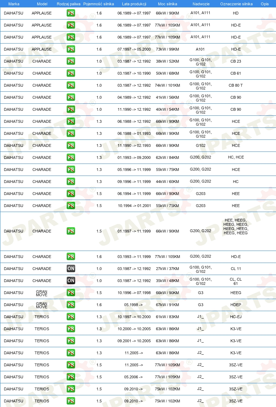The image size is (276, 407).
Task: Click the Opis column header
Action: coord(265,4)
